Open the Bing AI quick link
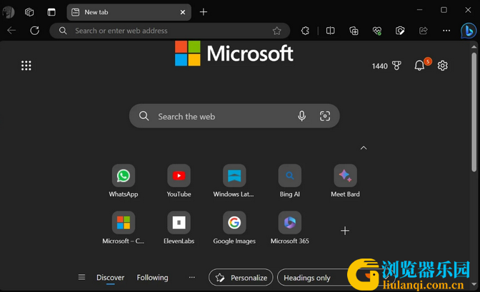480x292 pixels. [289, 181]
